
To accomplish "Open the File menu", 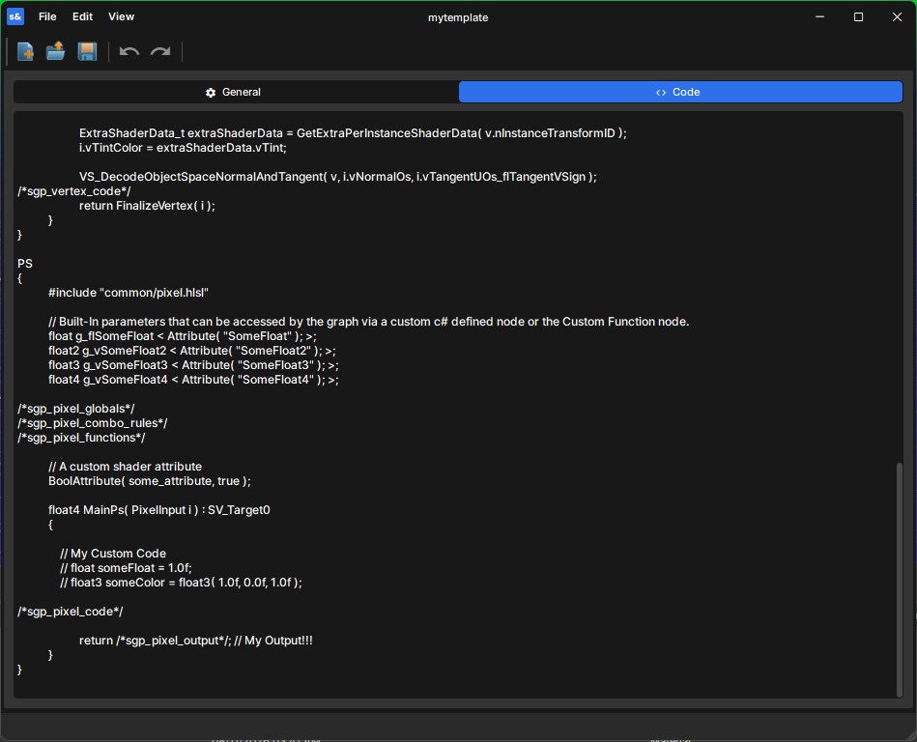I will point(47,16).
